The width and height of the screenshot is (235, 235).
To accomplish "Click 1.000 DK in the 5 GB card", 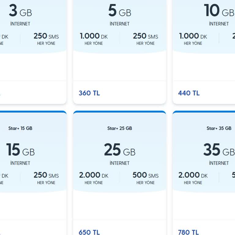I will (94, 36).
